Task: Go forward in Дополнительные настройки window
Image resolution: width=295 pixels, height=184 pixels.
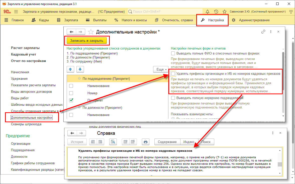Action: click(x=80, y=32)
